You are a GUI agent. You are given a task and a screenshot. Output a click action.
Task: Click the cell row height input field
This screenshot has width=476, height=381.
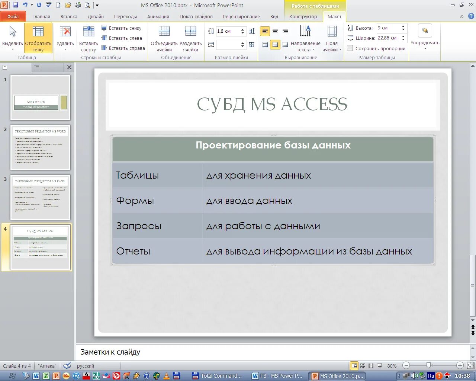click(x=228, y=31)
